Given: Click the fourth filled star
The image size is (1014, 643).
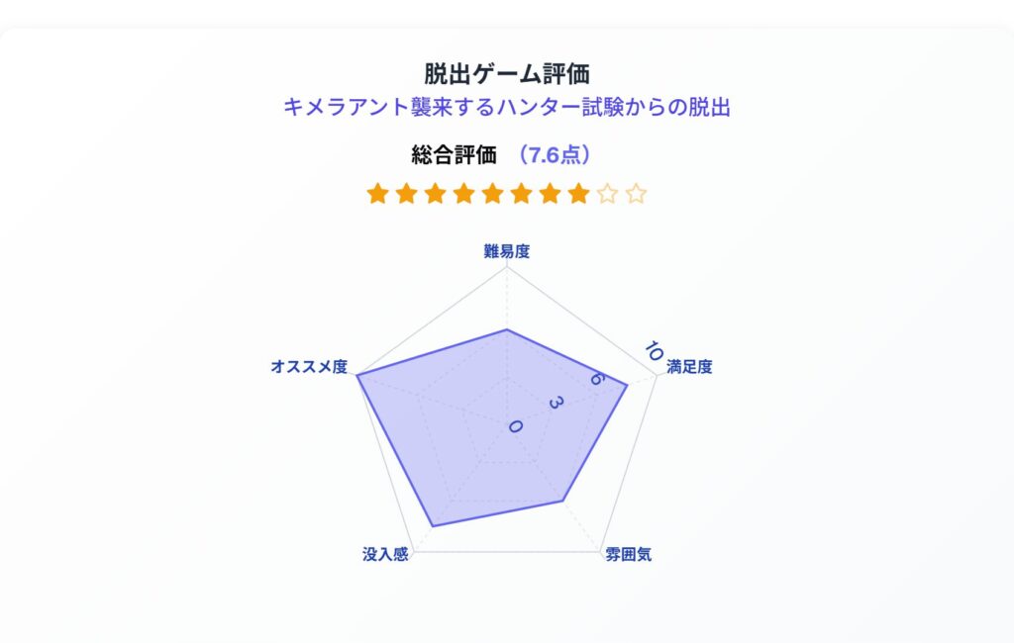Looking at the screenshot, I should coord(463,193).
